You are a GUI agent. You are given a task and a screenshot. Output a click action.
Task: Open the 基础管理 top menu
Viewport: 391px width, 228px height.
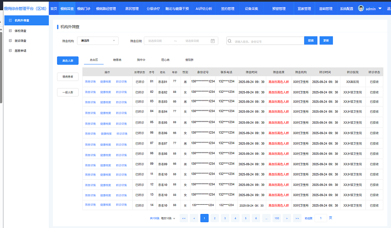(326, 9)
